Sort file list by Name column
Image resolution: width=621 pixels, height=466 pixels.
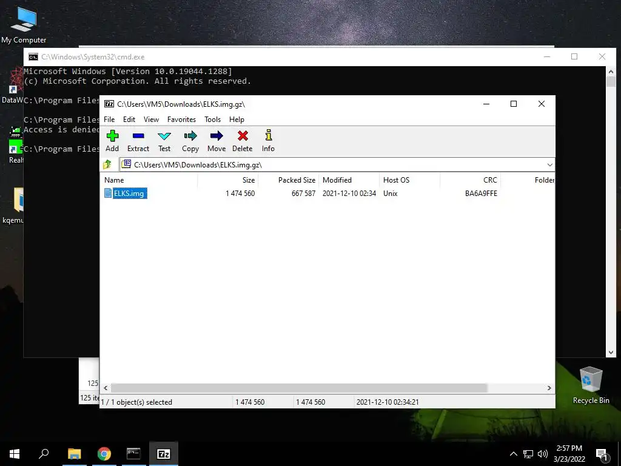tap(149, 180)
